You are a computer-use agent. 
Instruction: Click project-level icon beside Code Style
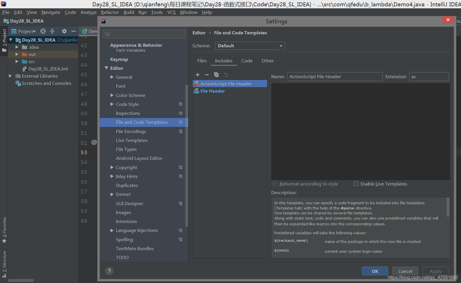pyautogui.click(x=181, y=104)
